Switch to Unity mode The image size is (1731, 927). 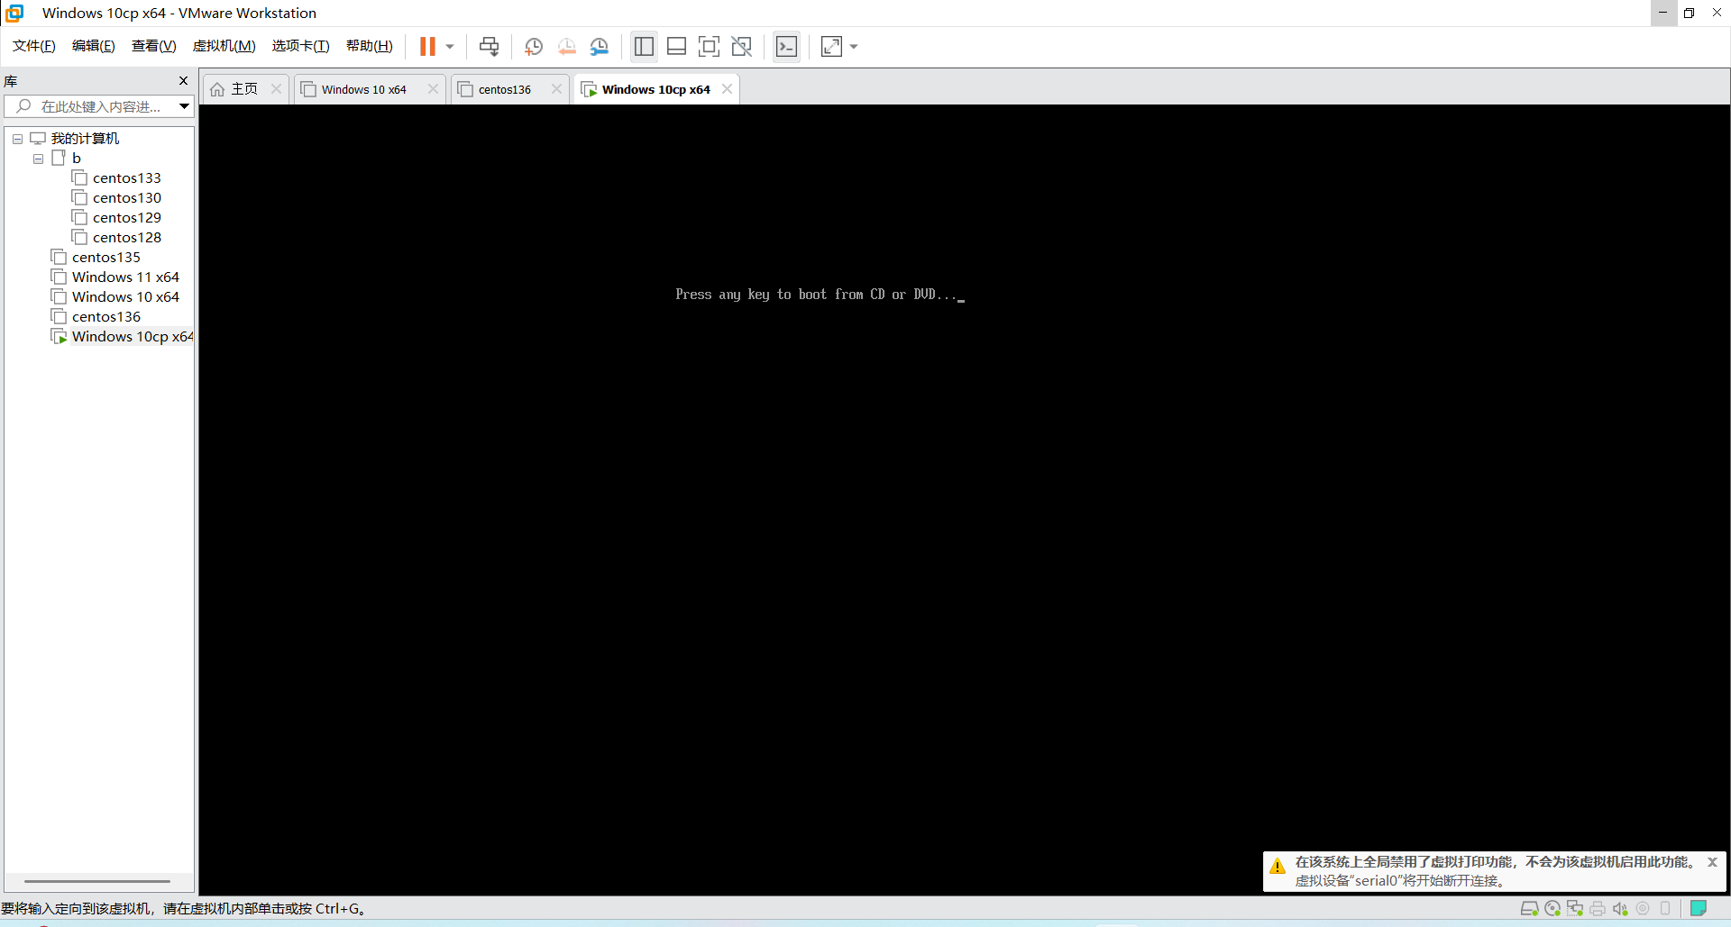coord(742,46)
